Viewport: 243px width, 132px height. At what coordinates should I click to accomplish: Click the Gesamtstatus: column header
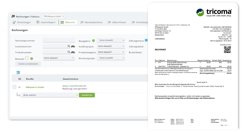(71, 79)
